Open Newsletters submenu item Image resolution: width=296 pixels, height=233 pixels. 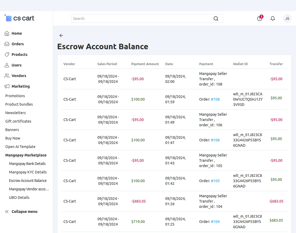[16, 113]
